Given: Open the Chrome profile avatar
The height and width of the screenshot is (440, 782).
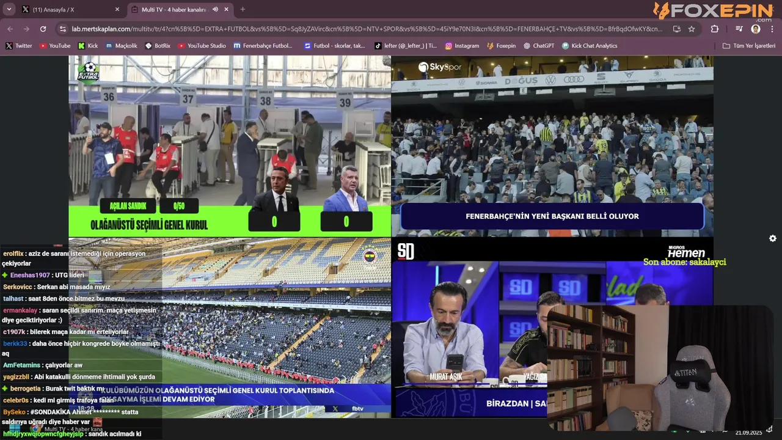Looking at the screenshot, I should 756,29.
